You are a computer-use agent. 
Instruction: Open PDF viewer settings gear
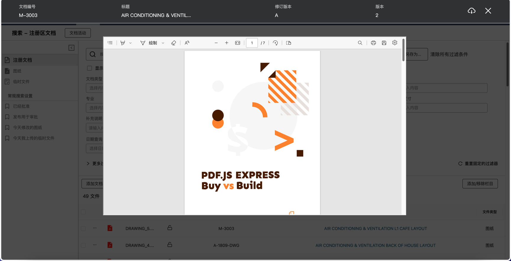pyautogui.click(x=394, y=43)
